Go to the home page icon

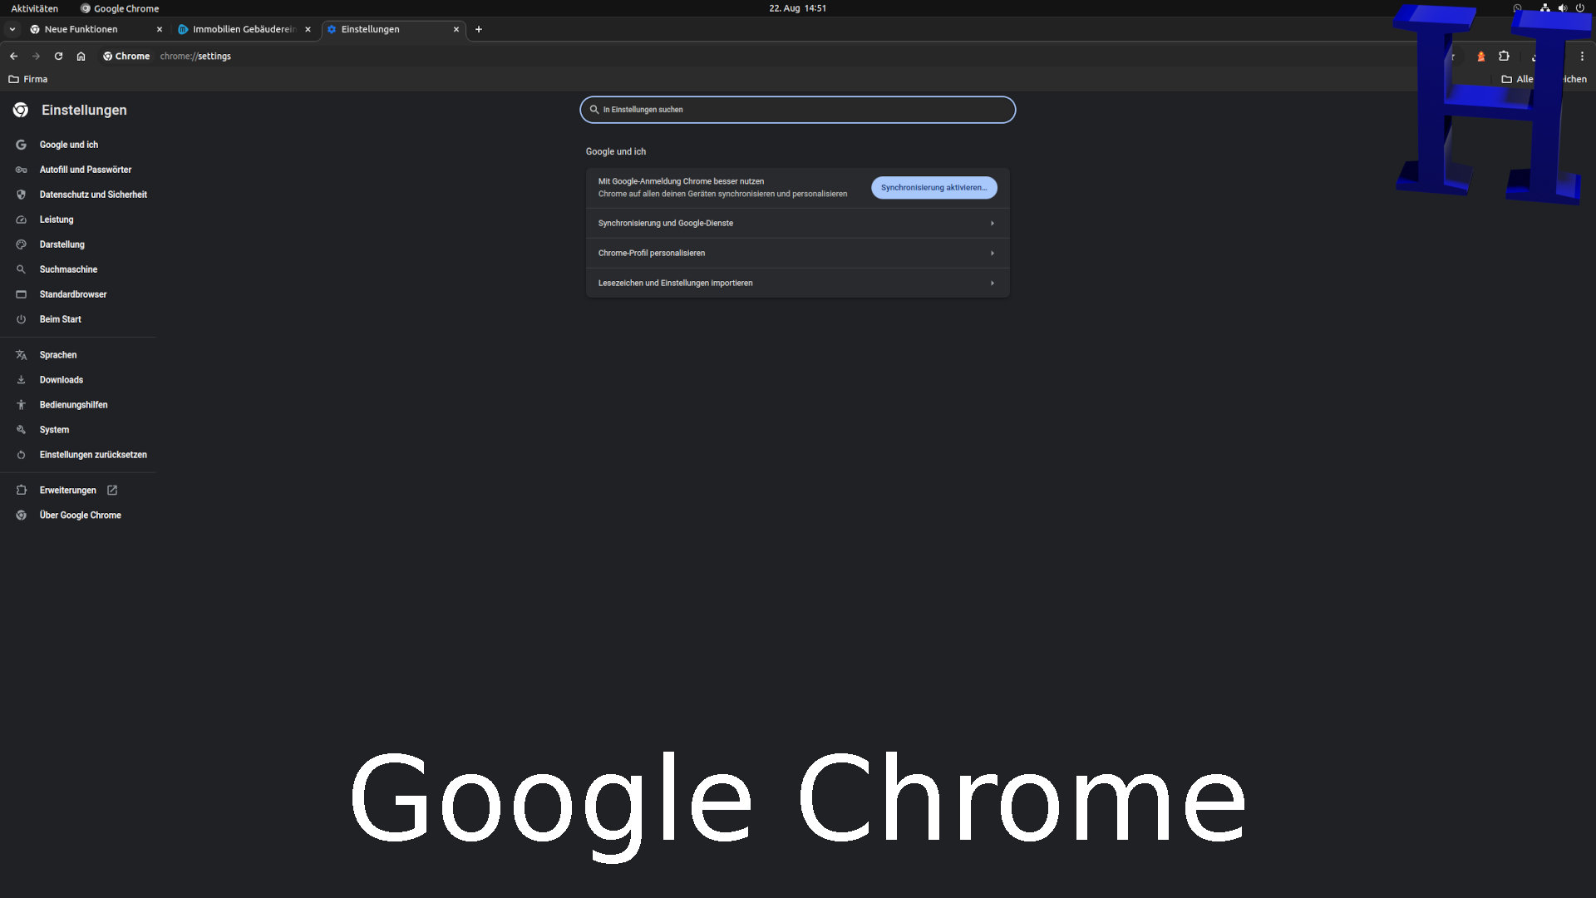81,57
